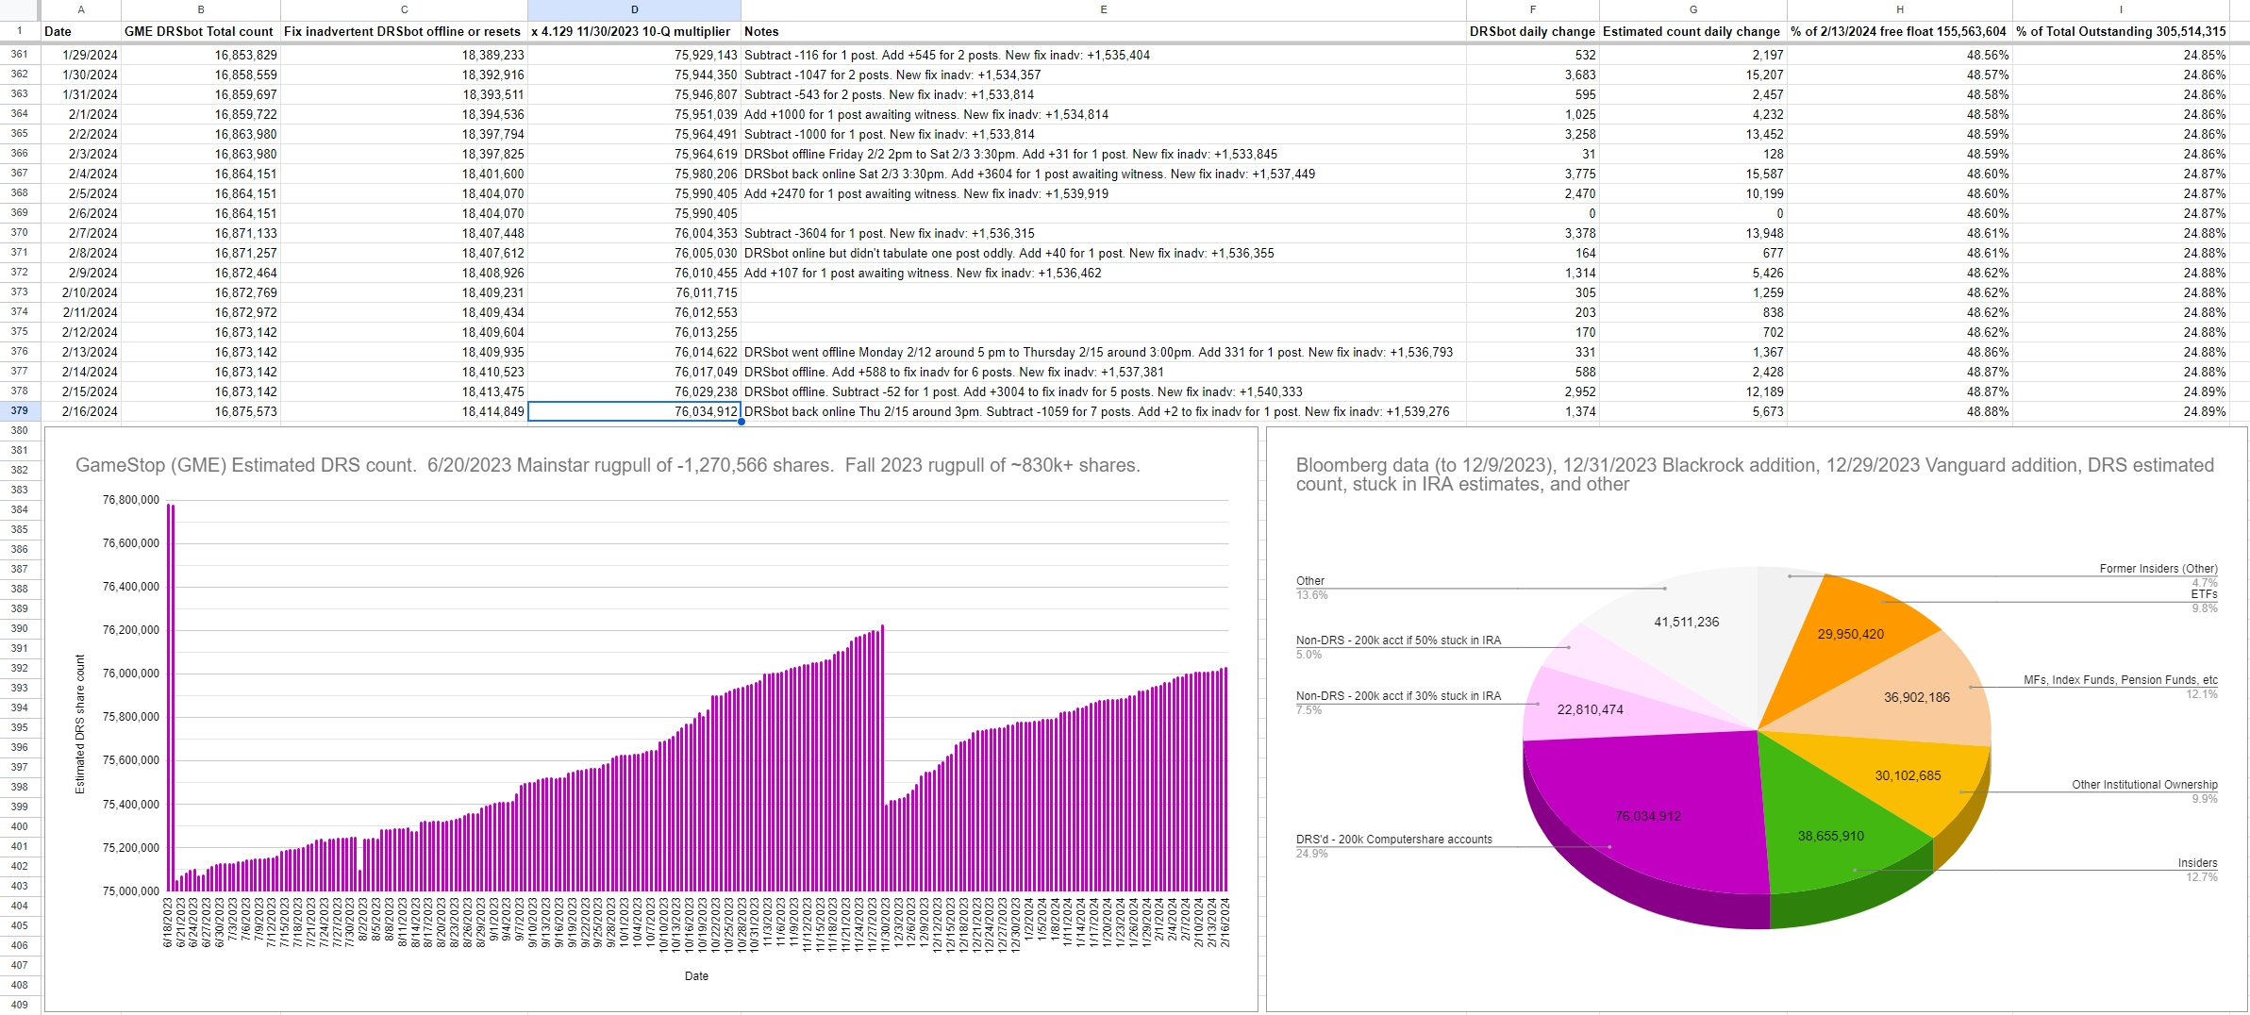Click cell showing 18,414,849
Image resolution: width=2250 pixels, height=1015 pixels.
(404, 411)
